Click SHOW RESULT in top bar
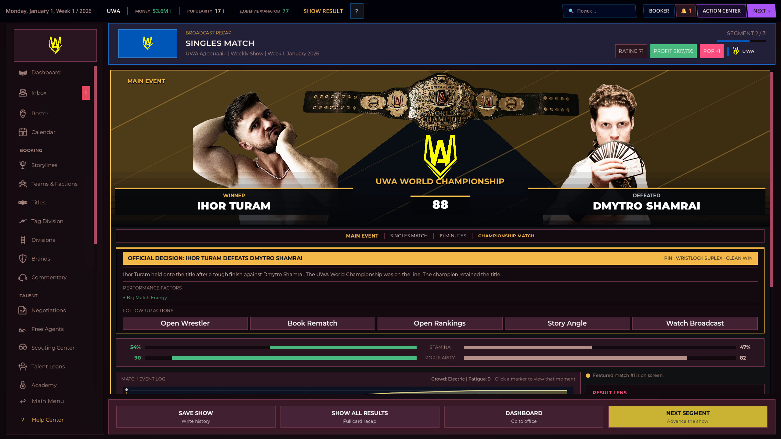The height and width of the screenshot is (439, 781). pos(323,11)
